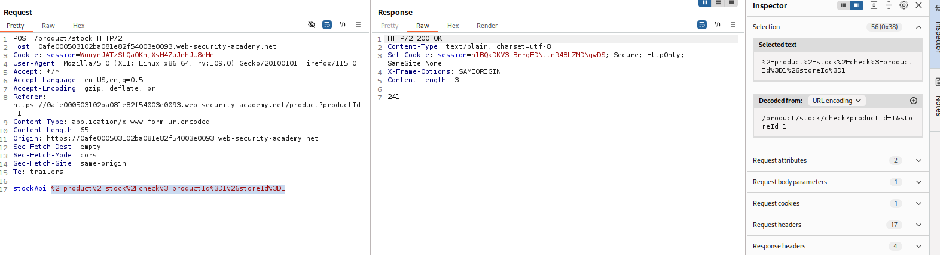Open Inspector settings gear
Image resolution: width=940 pixels, height=255 pixels.
click(x=904, y=5)
